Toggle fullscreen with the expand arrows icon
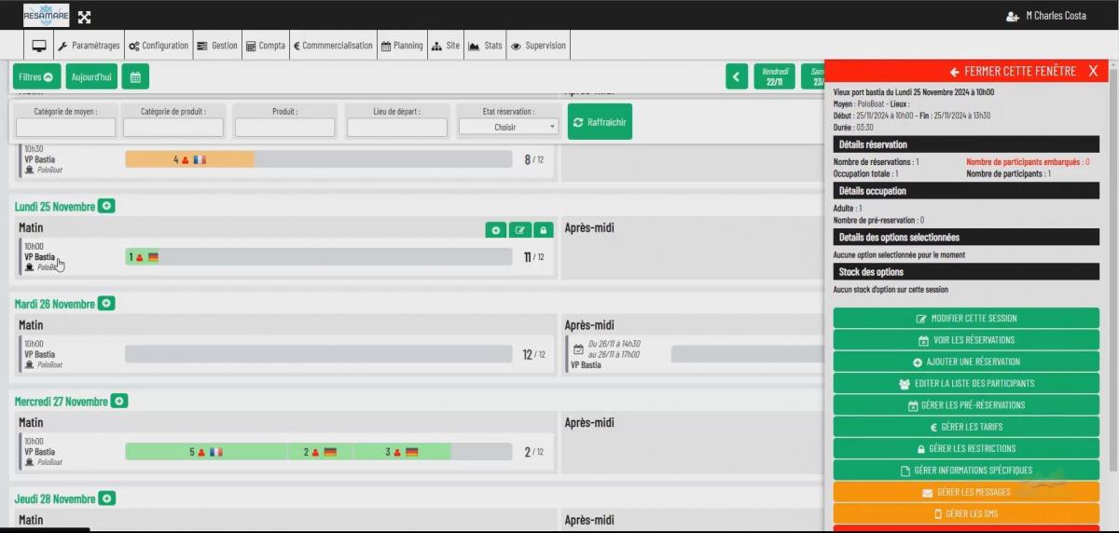The height and width of the screenshot is (533, 1119). coord(84,17)
